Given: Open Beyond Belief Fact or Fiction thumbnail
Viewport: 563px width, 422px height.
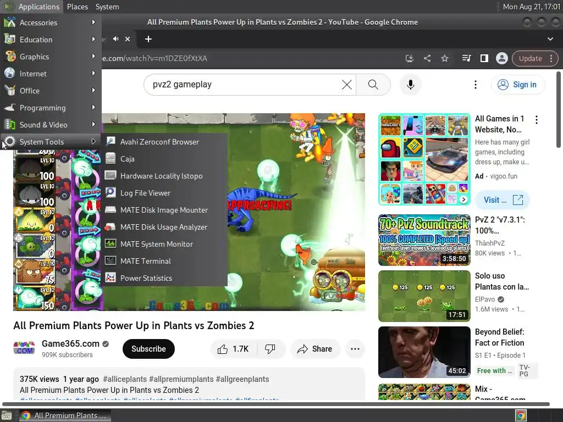Looking at the screenshot, I should [x=424, y=352].
